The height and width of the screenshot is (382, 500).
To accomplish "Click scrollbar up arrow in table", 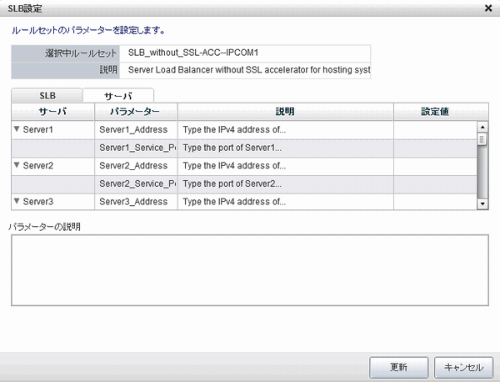I will pos(482,127).
